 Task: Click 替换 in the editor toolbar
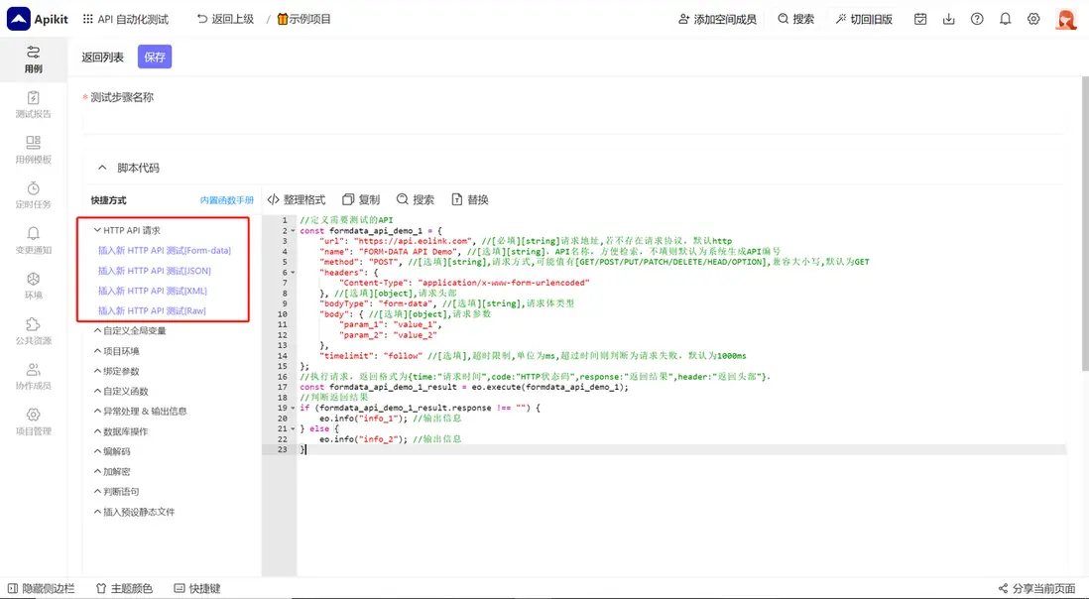click(x=470, y=200)
